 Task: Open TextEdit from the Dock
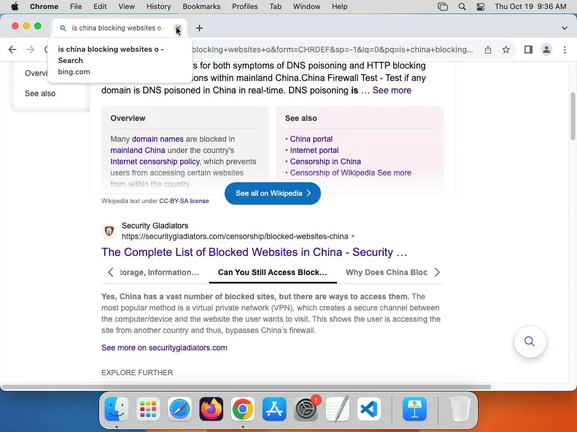(x=338, y=409)
